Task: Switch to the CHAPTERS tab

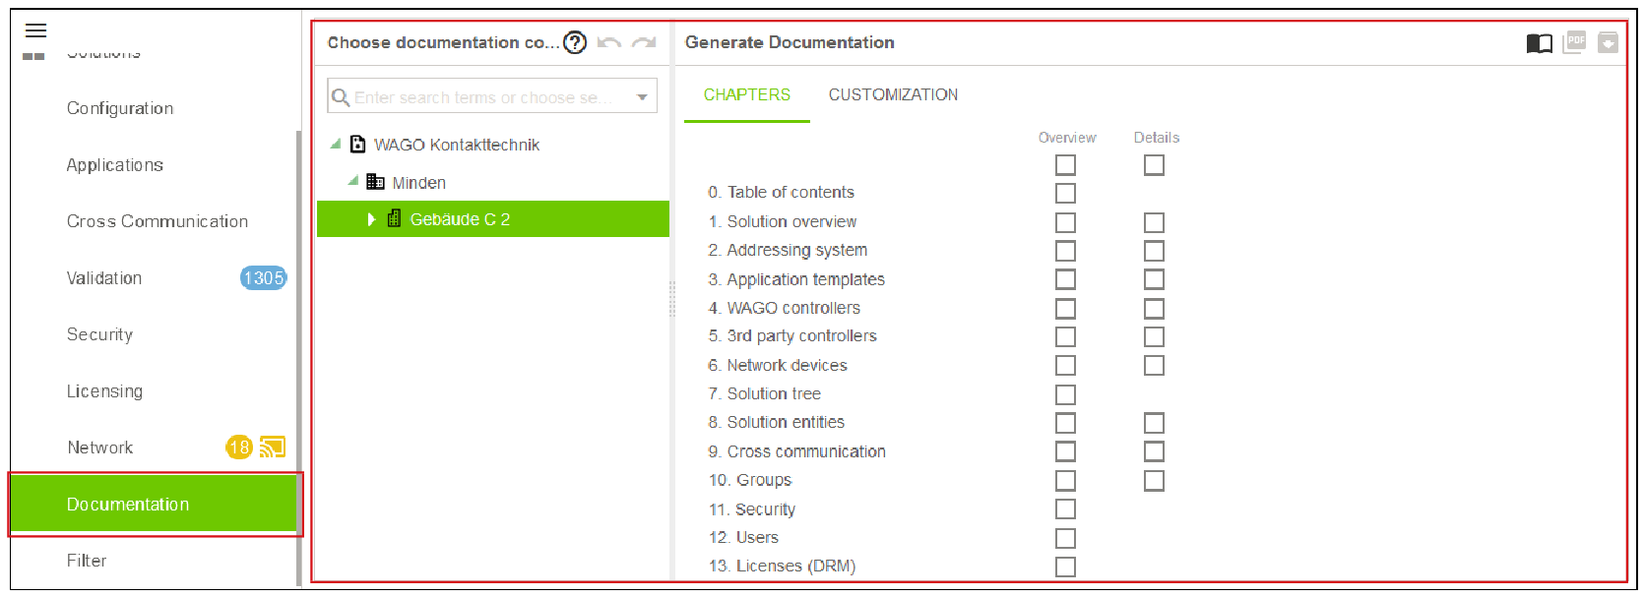Action: point(747,94)
